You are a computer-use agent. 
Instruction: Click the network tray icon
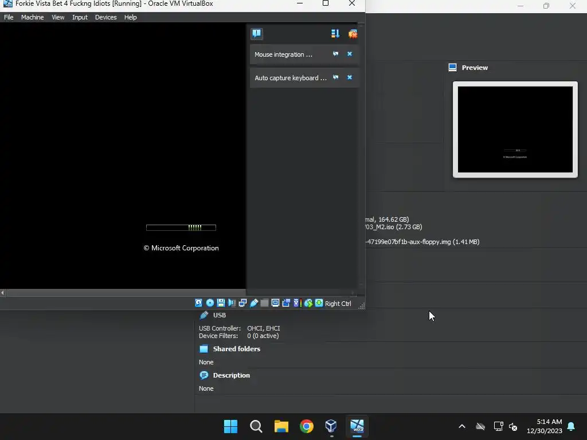498,426
